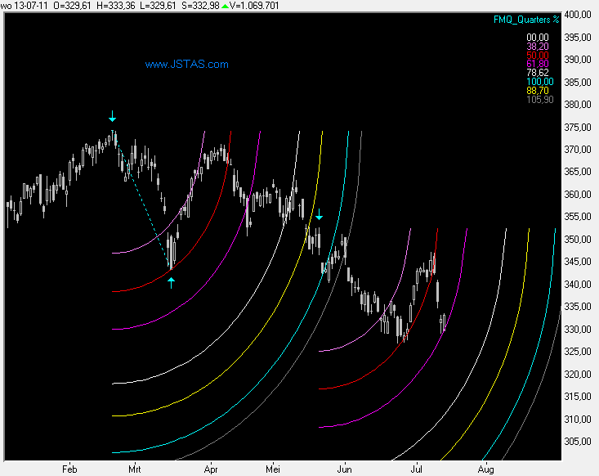The height and width of the screenshot is (476, 599).
Task: Click the FMQ_Quarters % indicator label
Action: tap(526, 19)
